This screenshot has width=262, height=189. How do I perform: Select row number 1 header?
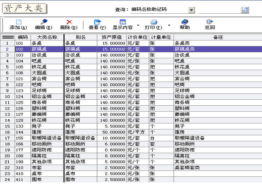[7, 43]
